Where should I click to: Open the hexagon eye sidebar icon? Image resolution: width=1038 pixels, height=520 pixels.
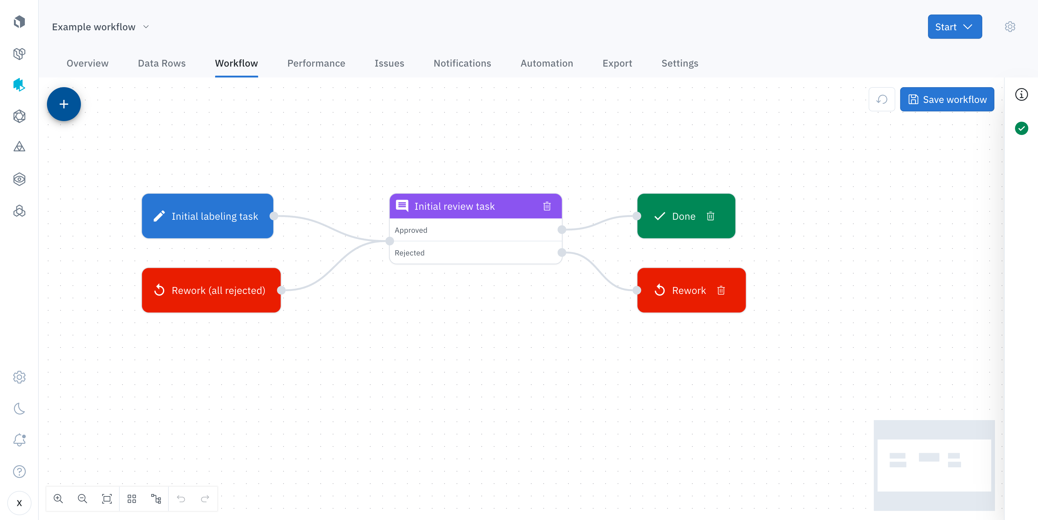coord(19,179)
